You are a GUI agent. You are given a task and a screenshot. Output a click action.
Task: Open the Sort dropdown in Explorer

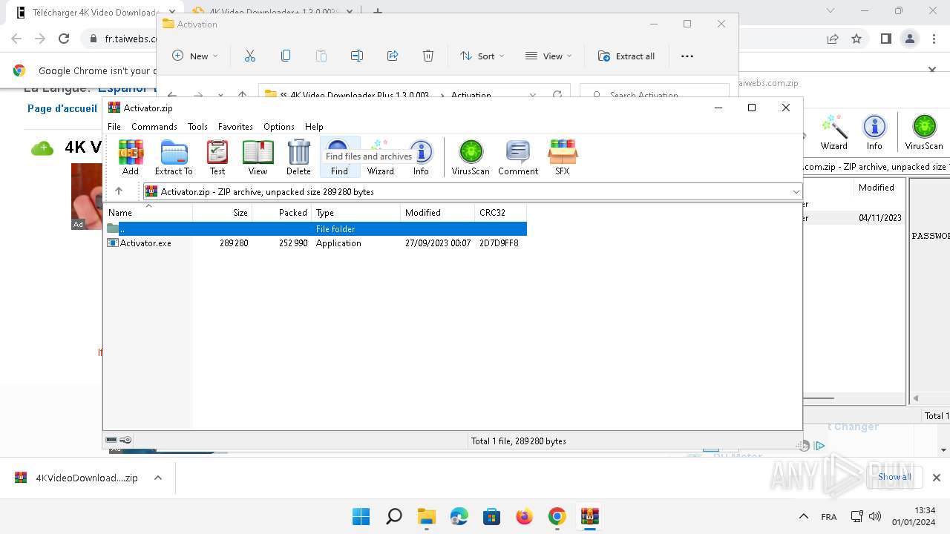[x=482, y=56]
